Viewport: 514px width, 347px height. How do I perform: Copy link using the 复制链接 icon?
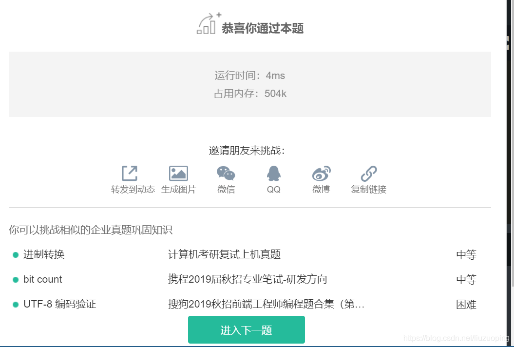pos(368,173)
